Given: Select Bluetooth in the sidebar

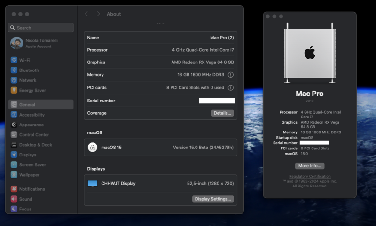Looking at the screenshot, I should tap(29, 70).
